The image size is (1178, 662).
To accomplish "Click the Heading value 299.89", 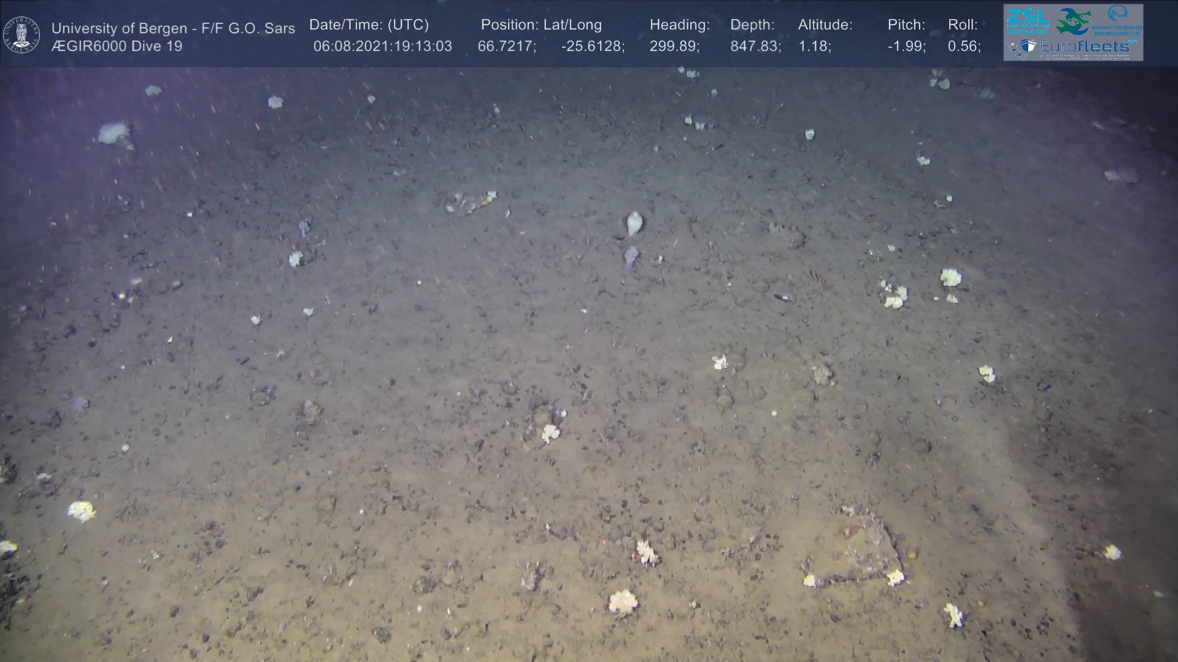I will pos(674,47).
